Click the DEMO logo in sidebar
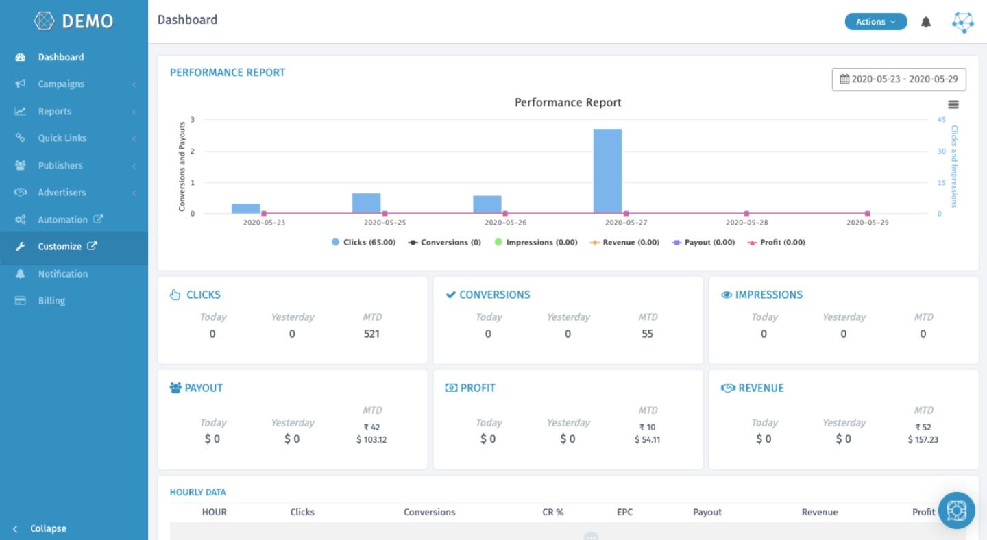987x540 pixels. click(74, 21)
